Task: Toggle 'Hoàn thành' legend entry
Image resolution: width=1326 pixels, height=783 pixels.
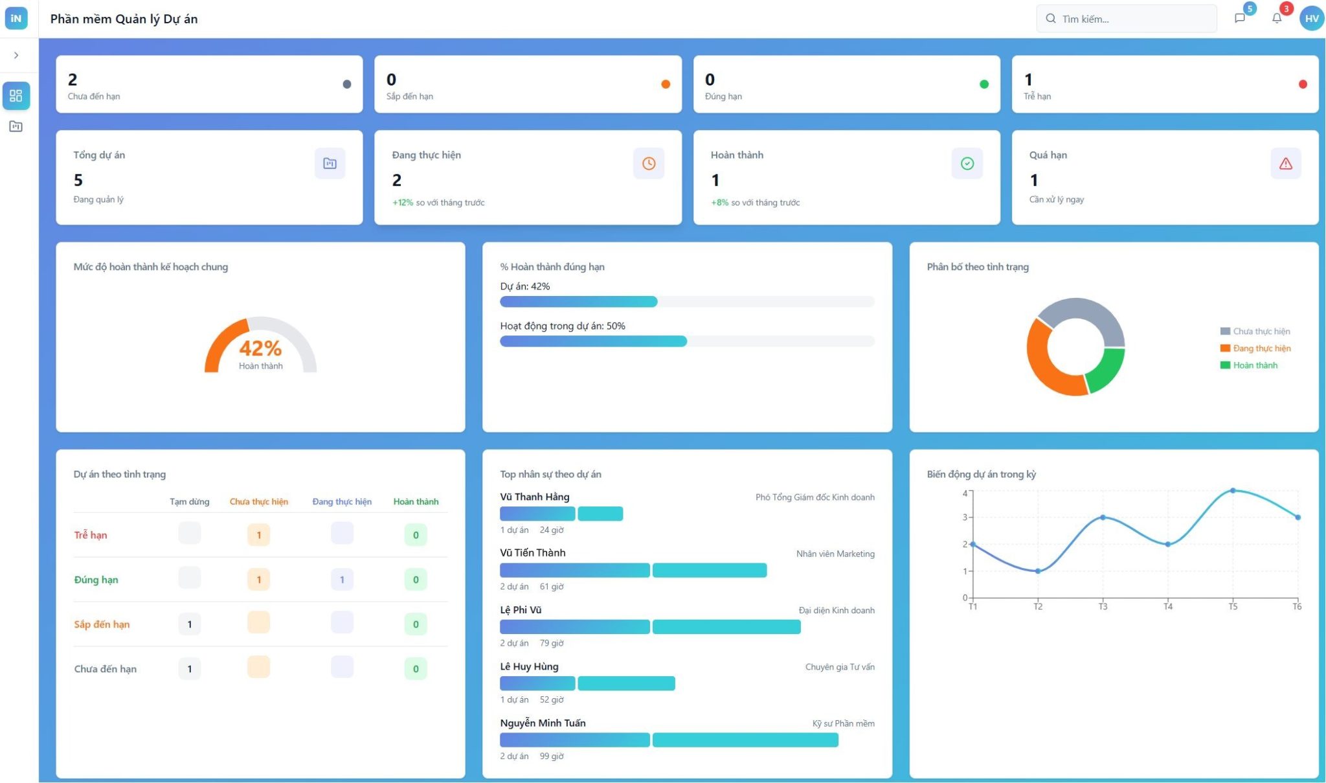Action: (1250, 365)
